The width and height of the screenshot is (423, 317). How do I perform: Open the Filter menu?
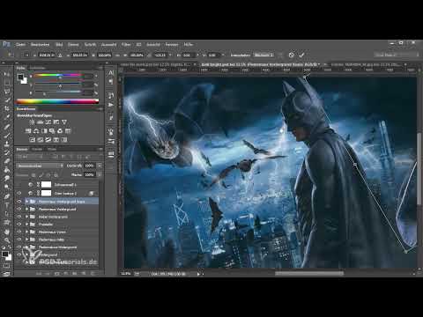click(126, 44)
